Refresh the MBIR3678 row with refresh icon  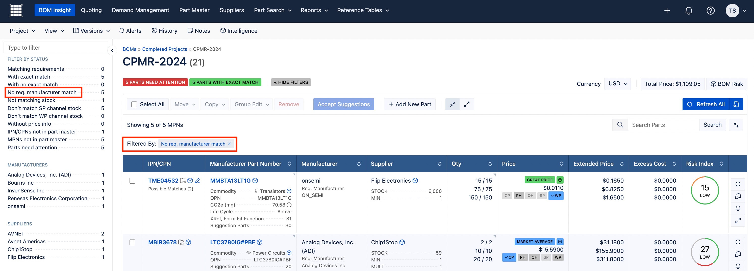pos(738,242)
